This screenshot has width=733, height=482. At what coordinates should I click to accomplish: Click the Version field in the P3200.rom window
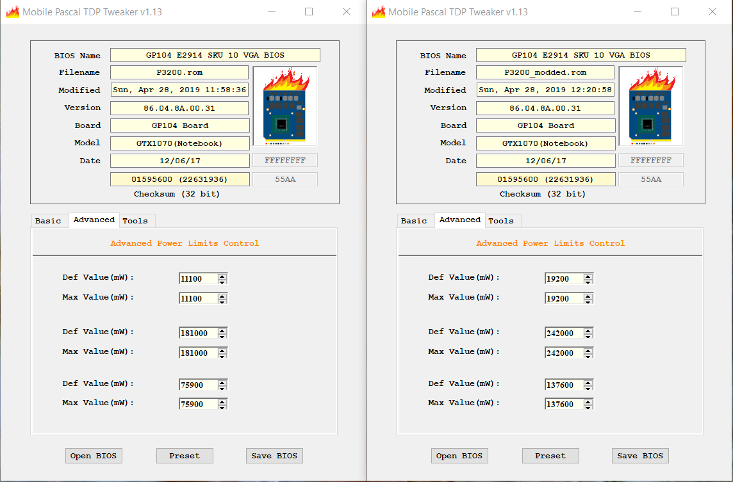(179, 108)
